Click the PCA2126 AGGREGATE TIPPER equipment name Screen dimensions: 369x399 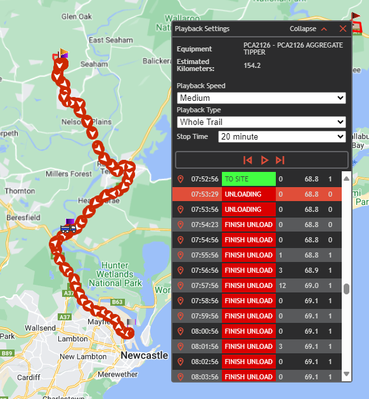pyautogui.click(x=293, y=49)
